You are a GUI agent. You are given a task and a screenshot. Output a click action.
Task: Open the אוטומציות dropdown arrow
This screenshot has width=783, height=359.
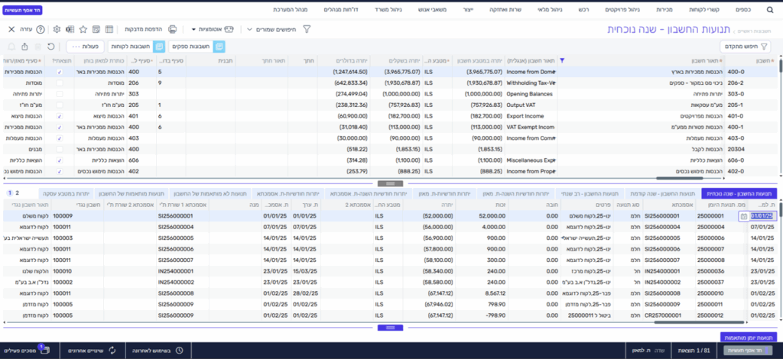(x=193, y=30)
